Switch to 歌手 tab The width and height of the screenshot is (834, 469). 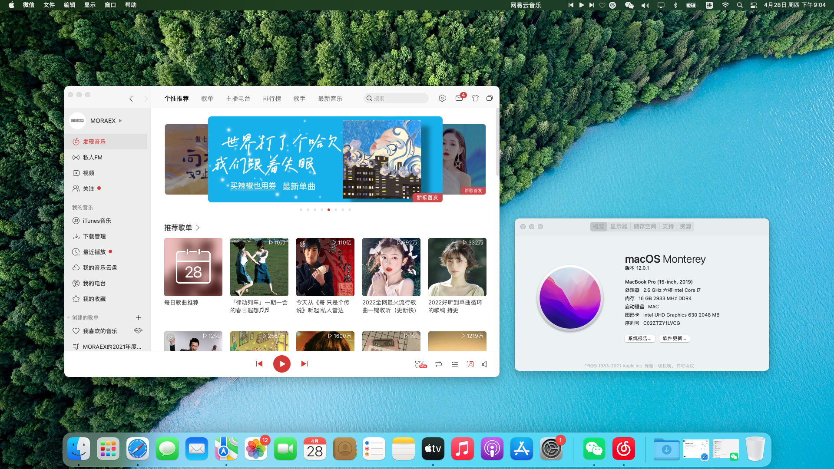[x=299, y=99]
